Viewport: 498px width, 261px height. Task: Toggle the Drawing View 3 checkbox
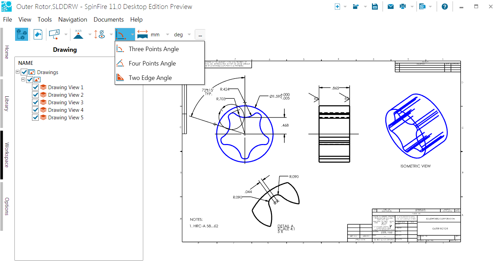point(35,103)
